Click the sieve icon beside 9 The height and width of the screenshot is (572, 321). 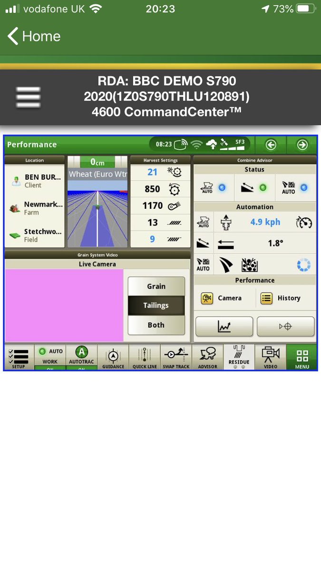point(175,239)
